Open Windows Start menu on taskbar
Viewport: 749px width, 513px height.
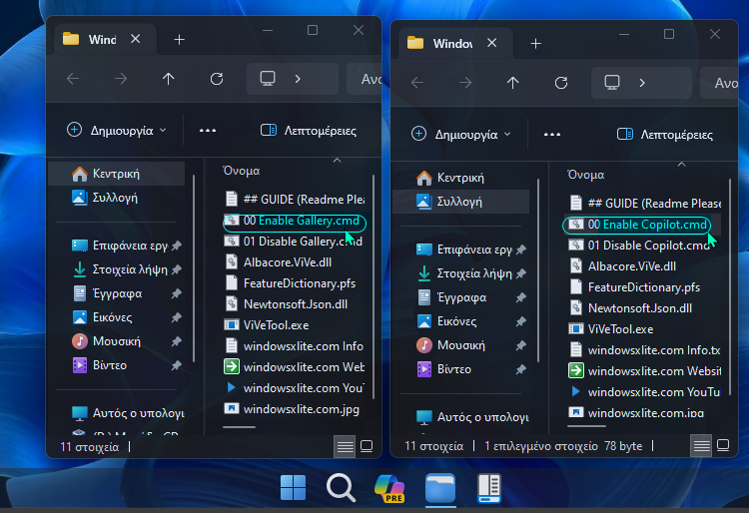pos(293,487)
